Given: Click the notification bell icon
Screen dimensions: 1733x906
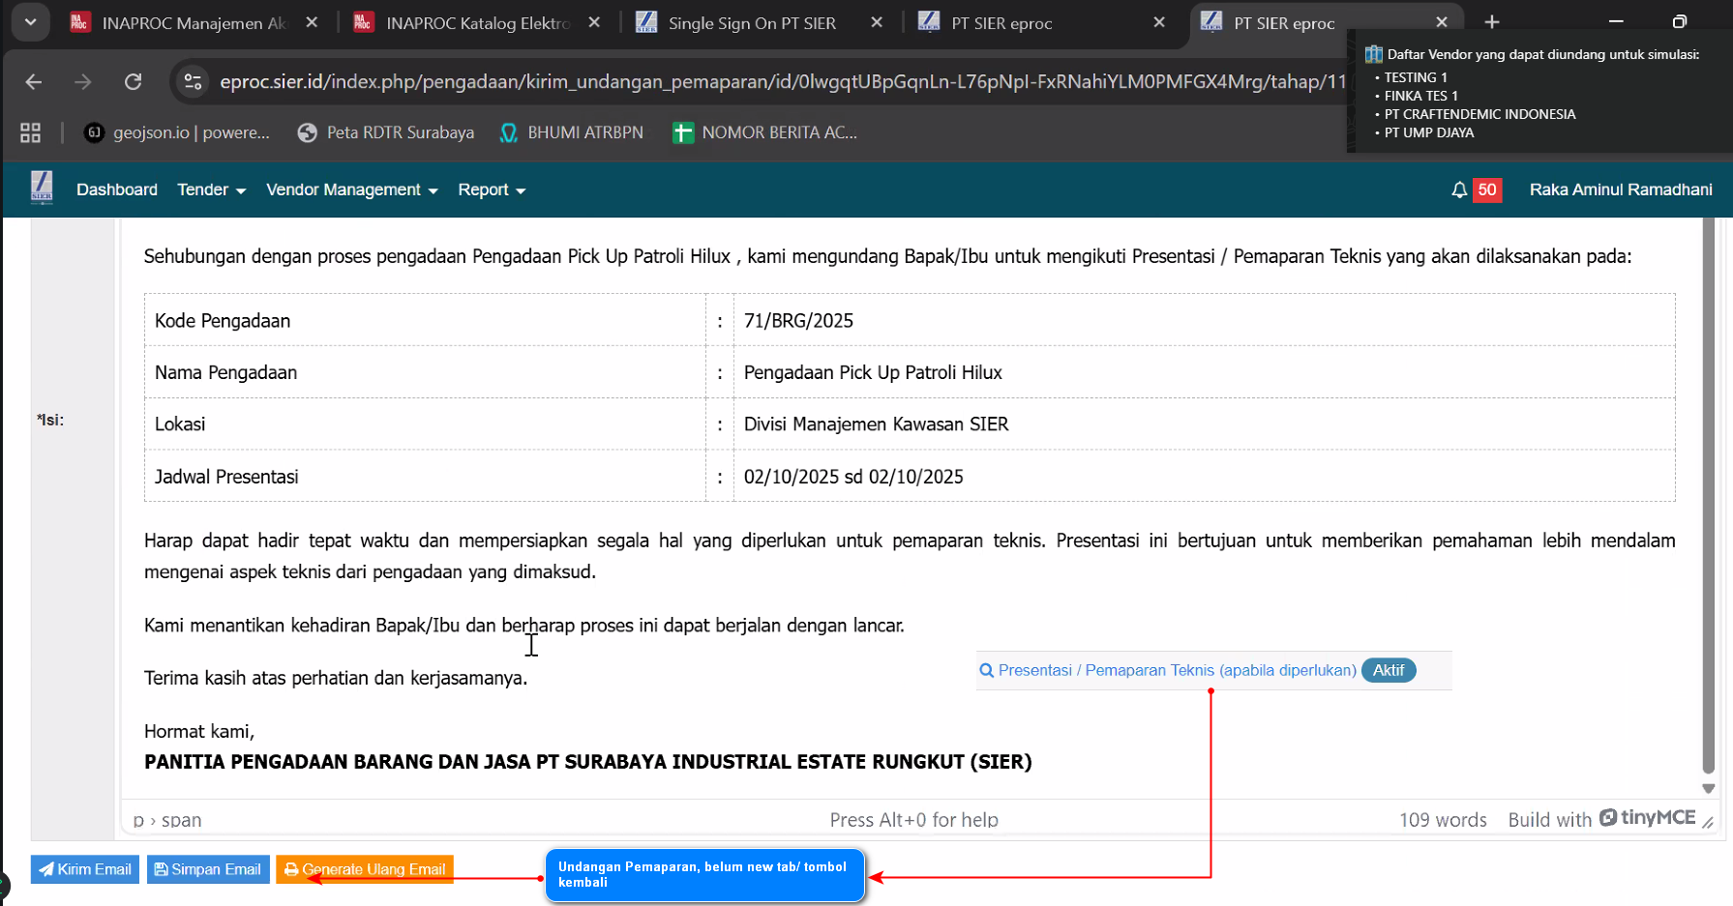Looking at the screenshot, I should point(1459,190).
